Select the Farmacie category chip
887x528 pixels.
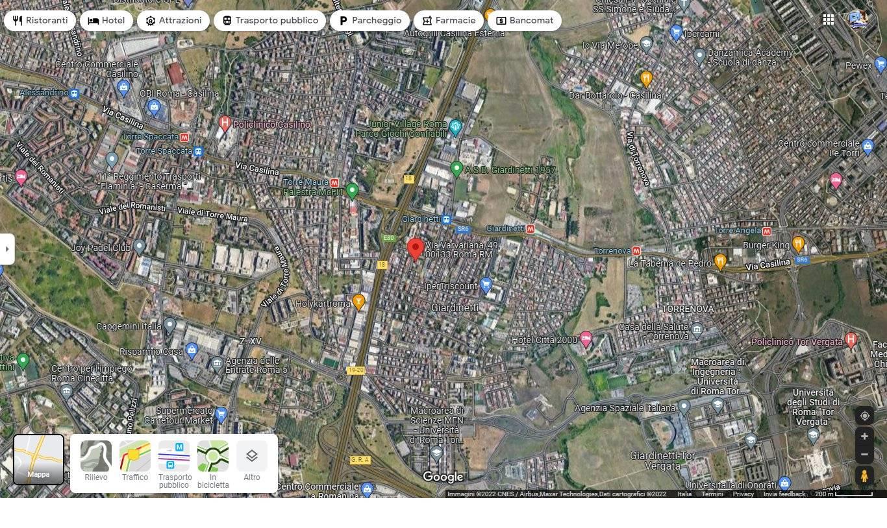448,20
